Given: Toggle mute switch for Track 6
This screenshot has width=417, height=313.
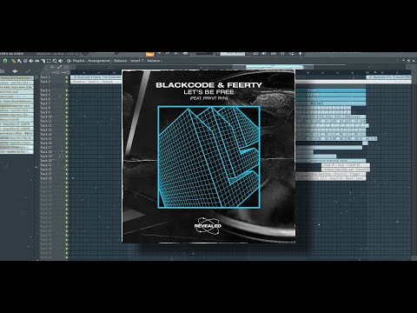Looking at the screenshot, I should [x=67, y=99].
